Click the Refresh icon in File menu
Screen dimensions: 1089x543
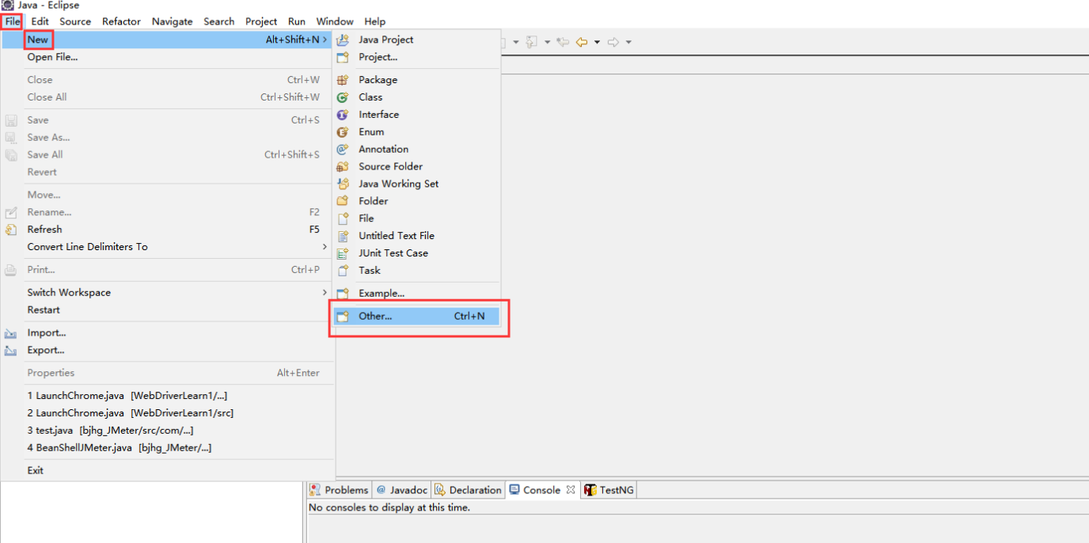coord(11,230)
